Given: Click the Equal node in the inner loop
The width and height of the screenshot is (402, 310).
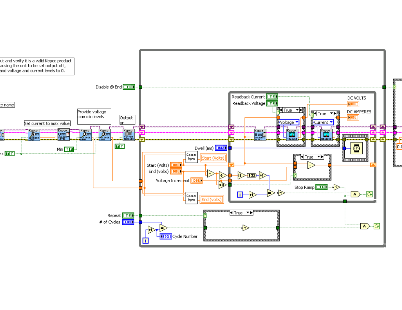Looking at the screenshot, I should [x=271, y=193].
